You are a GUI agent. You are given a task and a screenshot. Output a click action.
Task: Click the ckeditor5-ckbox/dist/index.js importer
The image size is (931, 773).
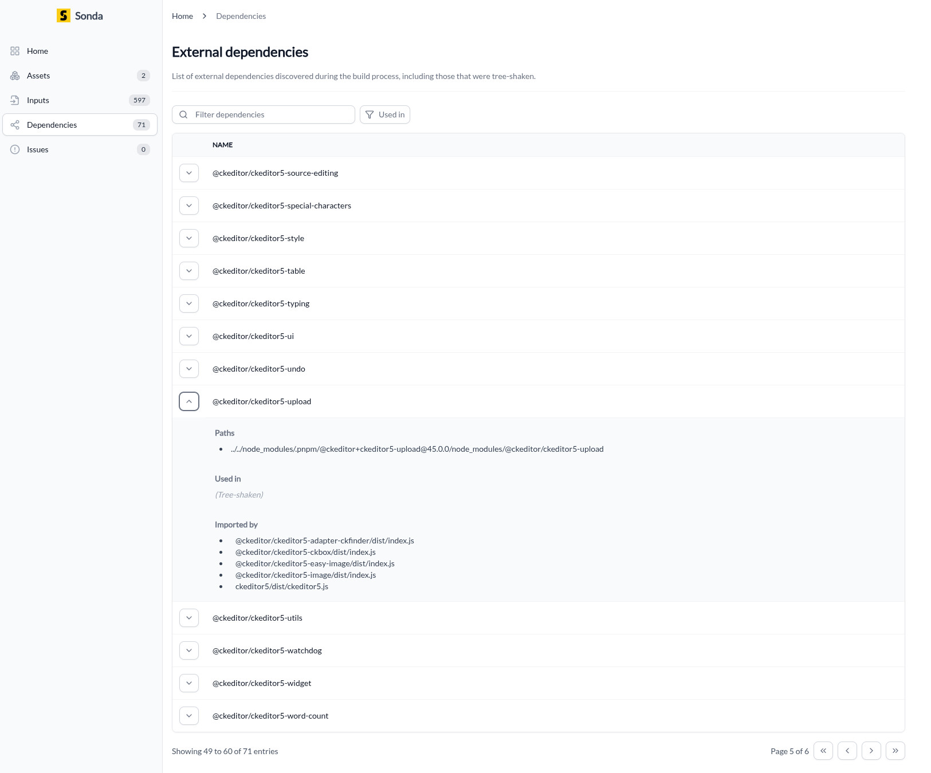(x=305, y=552)
